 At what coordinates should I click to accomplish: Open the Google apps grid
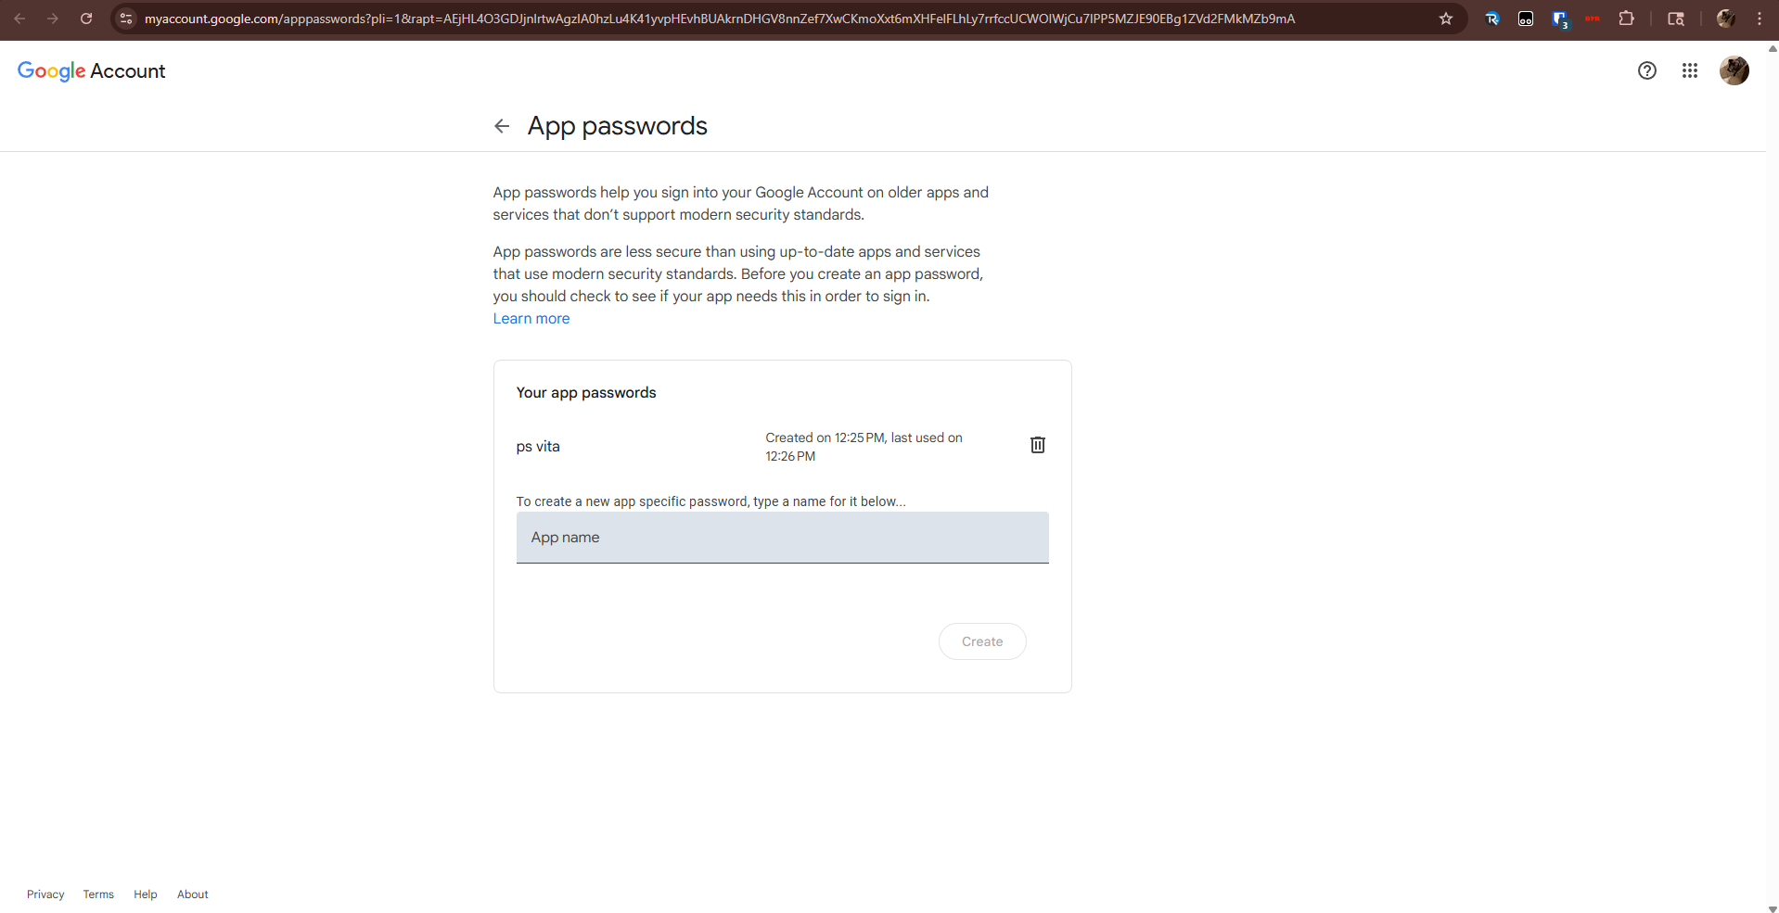[1690, 70]
